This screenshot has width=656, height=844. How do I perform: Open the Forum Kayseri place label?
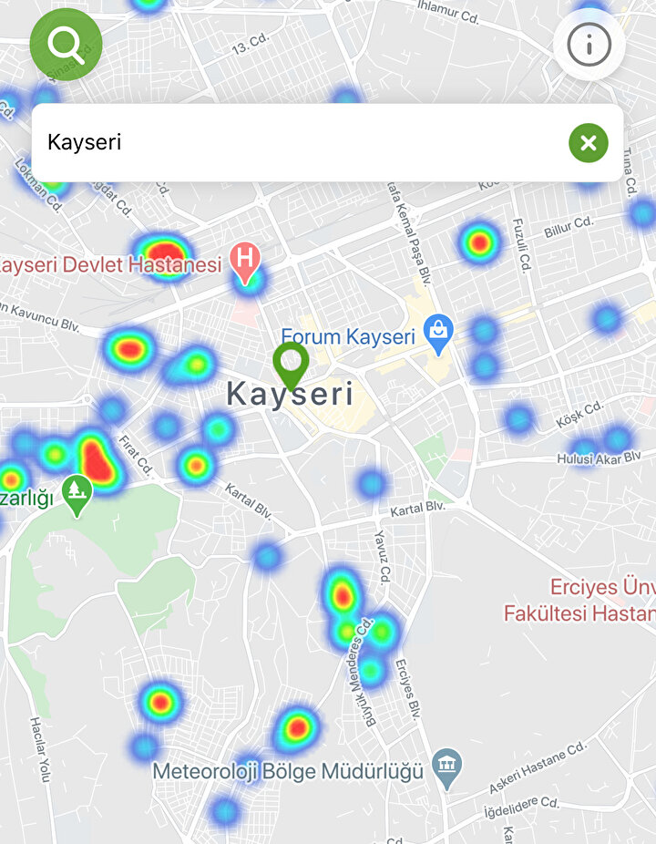pyautogui.click(x=348, y=337)
